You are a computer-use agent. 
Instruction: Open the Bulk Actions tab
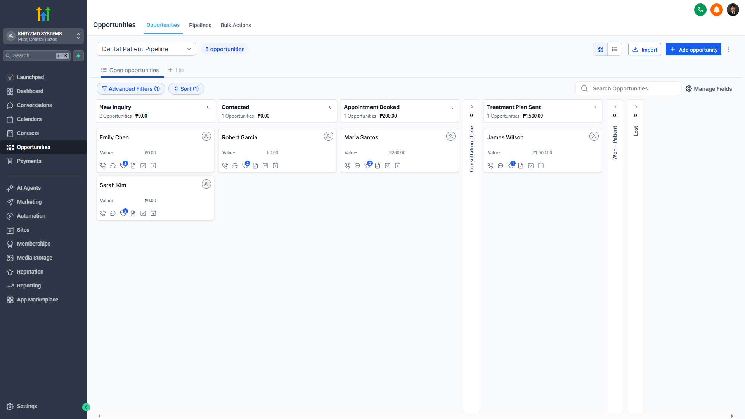point(236,25)
